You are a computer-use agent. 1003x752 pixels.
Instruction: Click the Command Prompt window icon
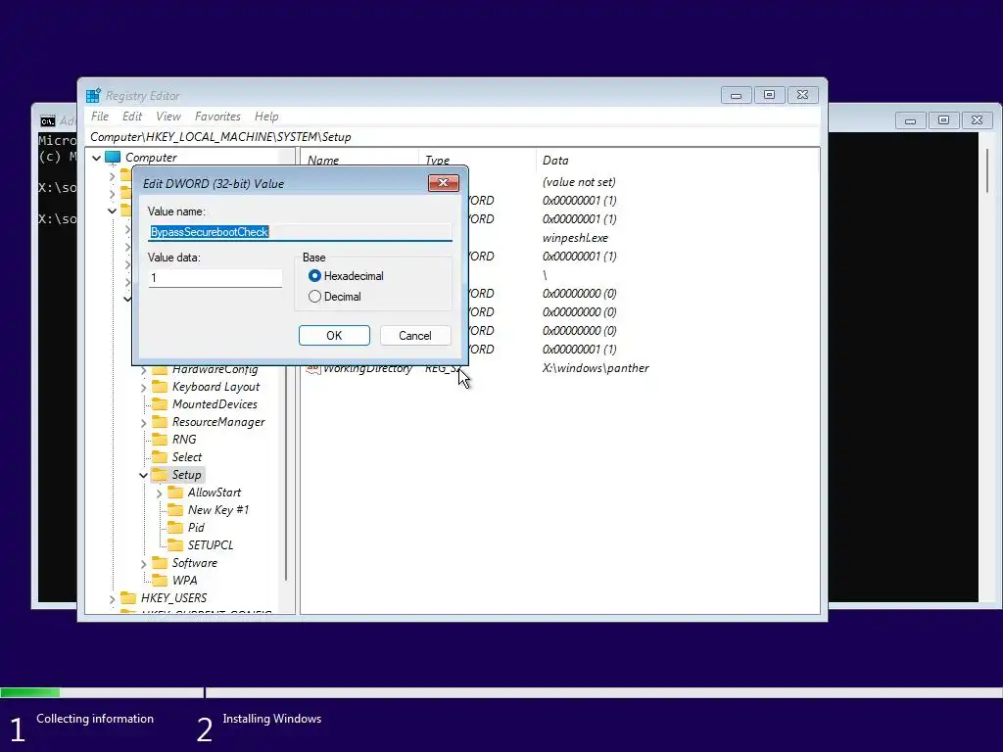(47, 120)
